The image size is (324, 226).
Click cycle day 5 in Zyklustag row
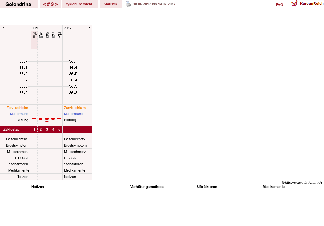(59, 130)
